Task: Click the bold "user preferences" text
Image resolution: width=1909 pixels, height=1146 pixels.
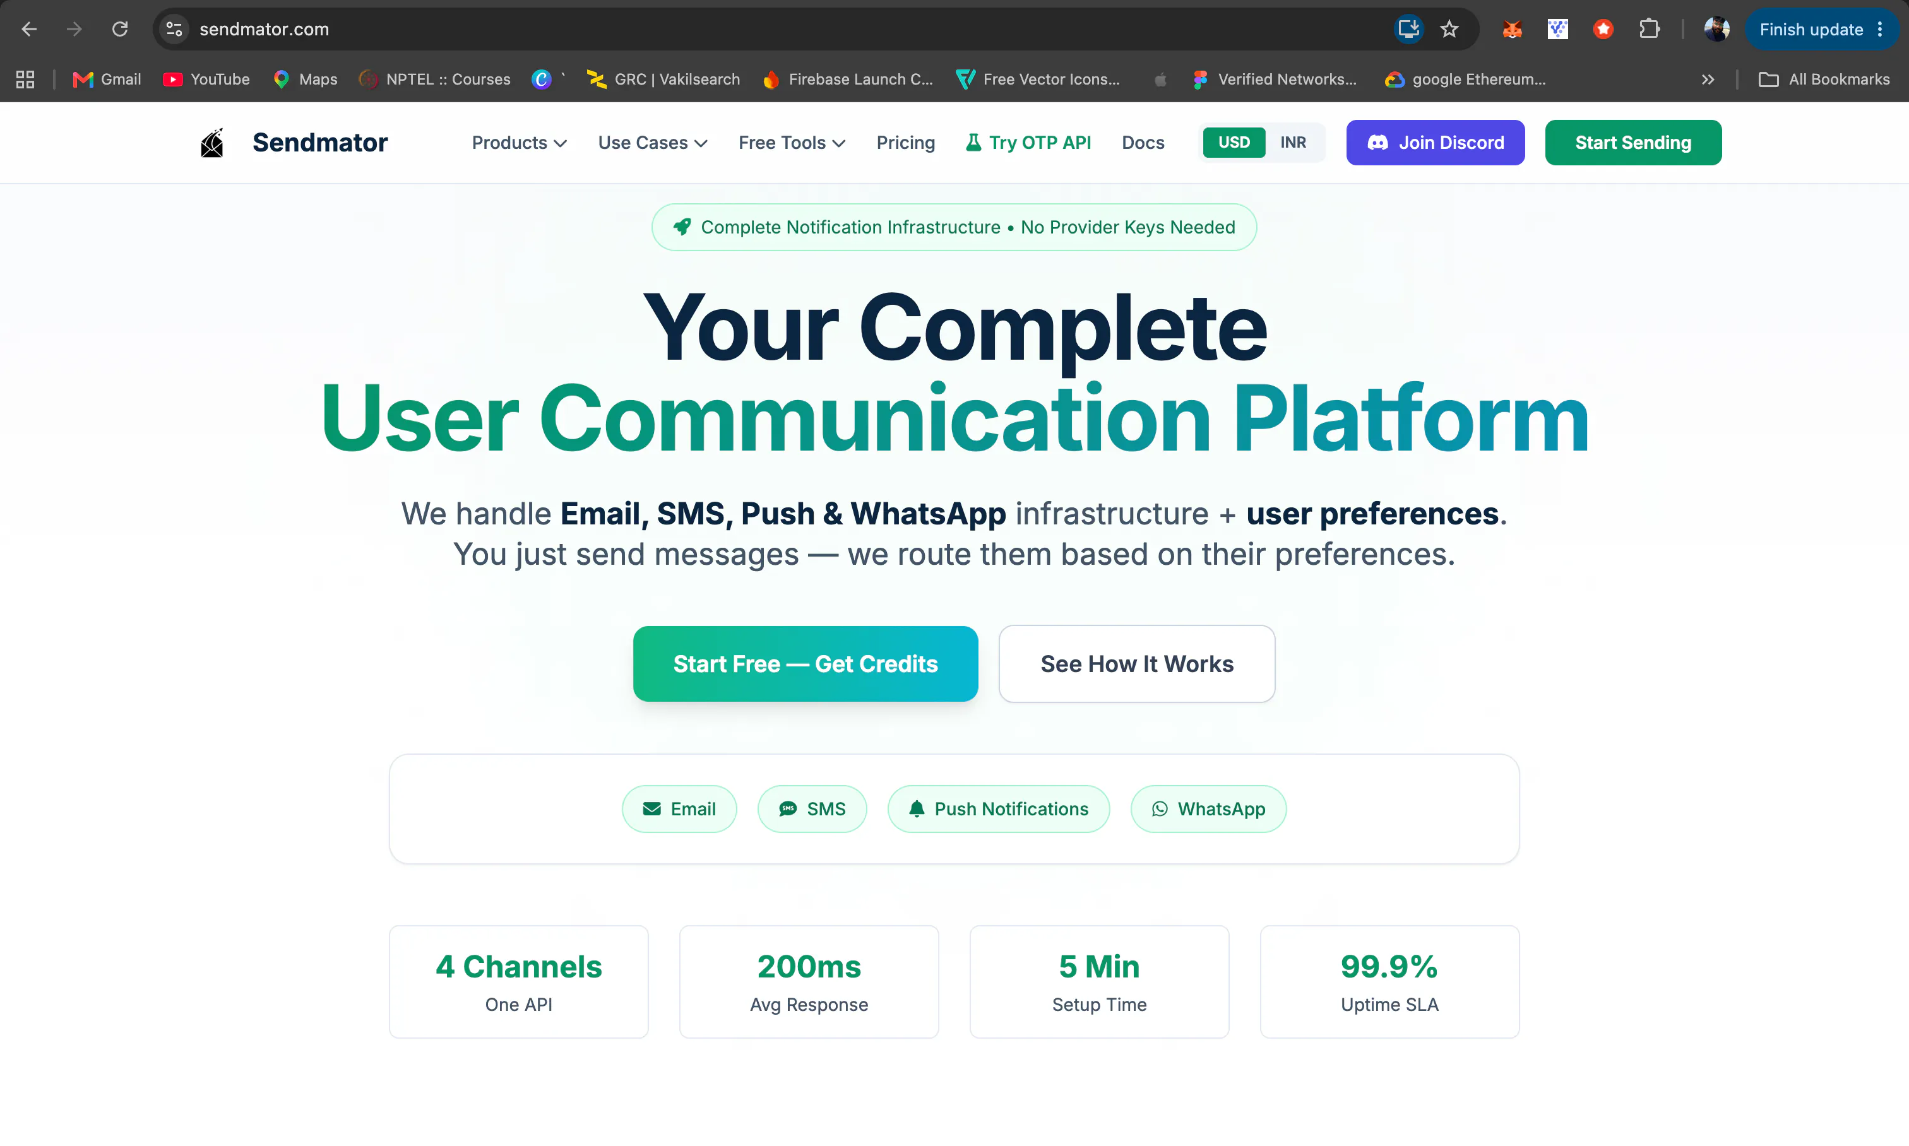Action: tap(1372, 514)
